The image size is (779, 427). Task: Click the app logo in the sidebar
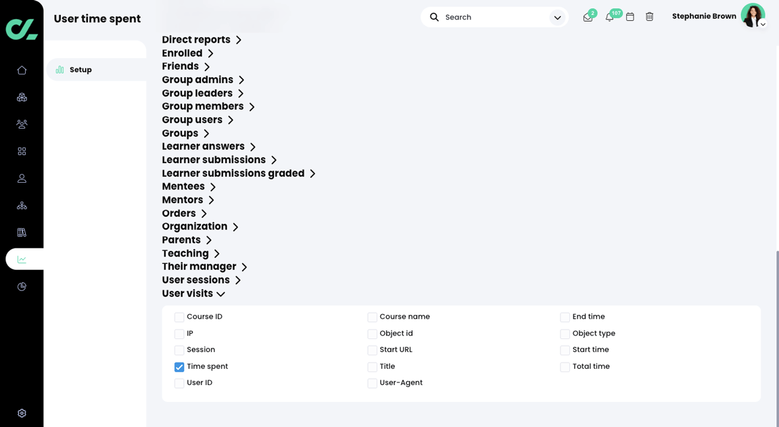click(x=22, y=29)
